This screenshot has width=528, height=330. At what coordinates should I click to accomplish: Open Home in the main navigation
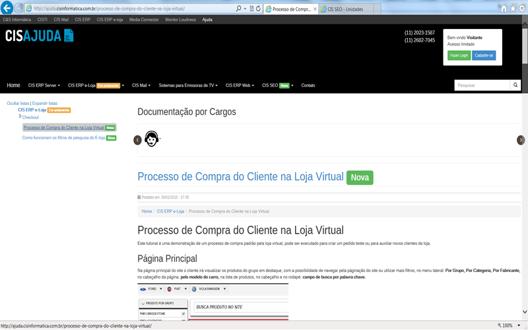point(13,86)
